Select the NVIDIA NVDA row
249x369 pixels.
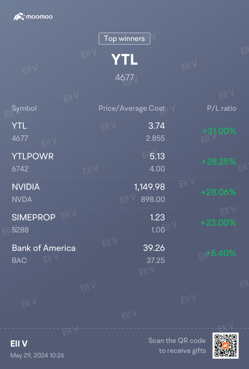coord(124,193)
